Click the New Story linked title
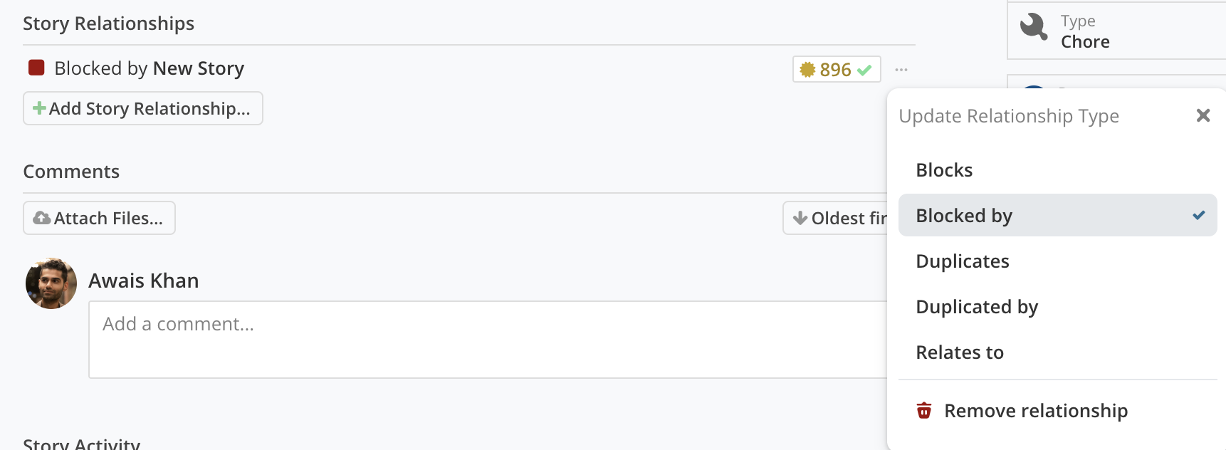1226x450 pixels. pyautogui.click(x=199, y=68)
